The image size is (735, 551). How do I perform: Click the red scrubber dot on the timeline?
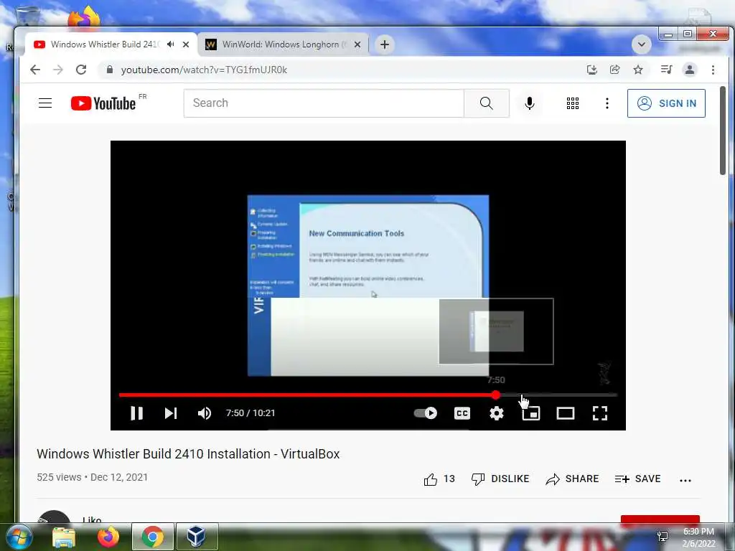click(495, 395)
